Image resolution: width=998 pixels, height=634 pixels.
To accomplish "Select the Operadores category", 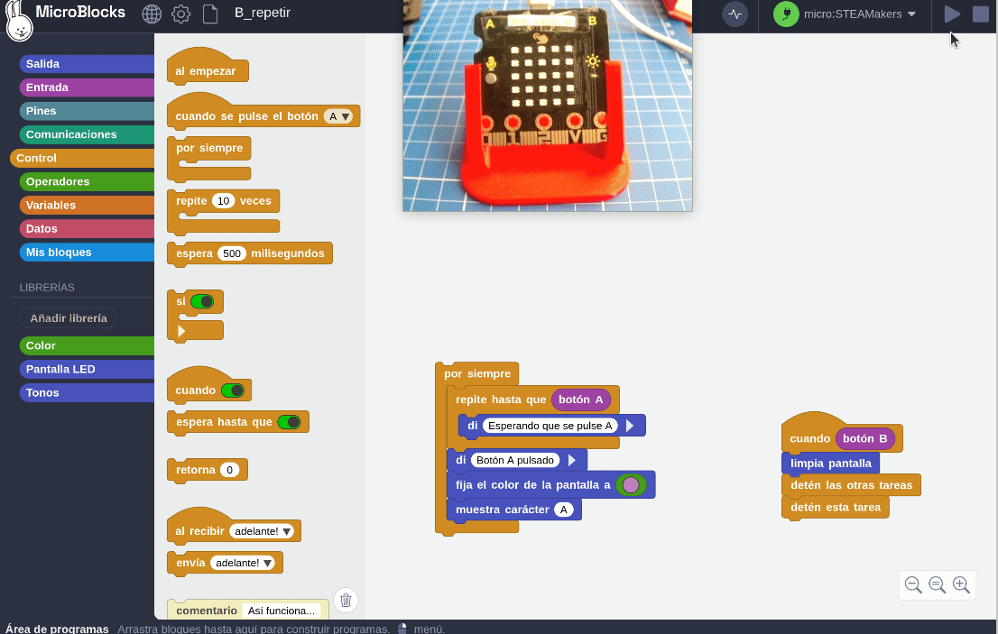I will tap(87, 181).
